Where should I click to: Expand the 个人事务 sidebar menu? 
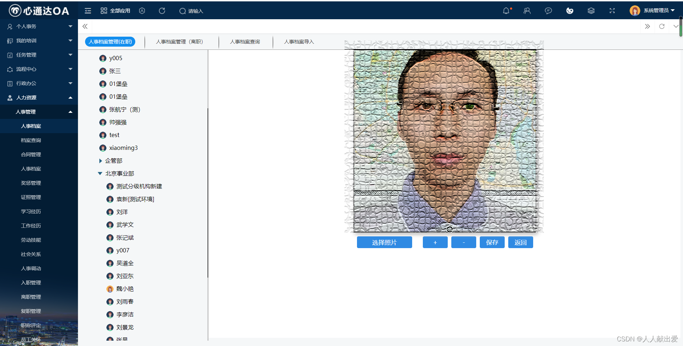click(x=39, y=26)
